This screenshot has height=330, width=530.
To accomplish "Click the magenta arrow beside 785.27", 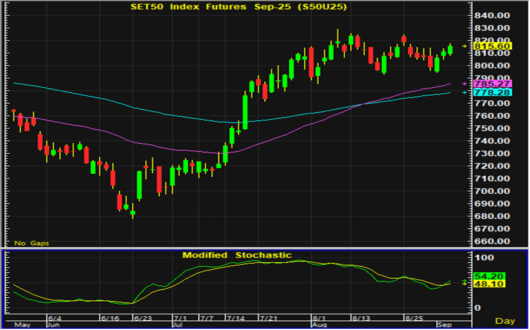I will click(465, 84).
